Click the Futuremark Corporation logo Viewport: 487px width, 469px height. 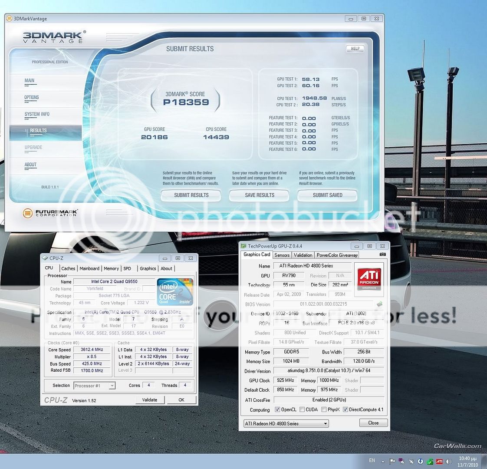[x=50, y=213]
